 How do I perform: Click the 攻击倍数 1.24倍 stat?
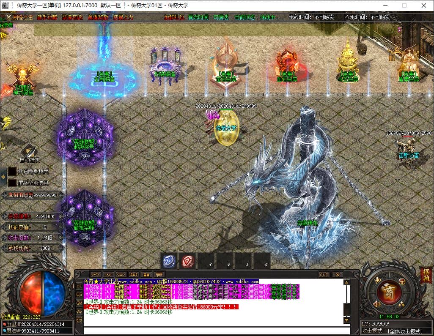point(33,238)
